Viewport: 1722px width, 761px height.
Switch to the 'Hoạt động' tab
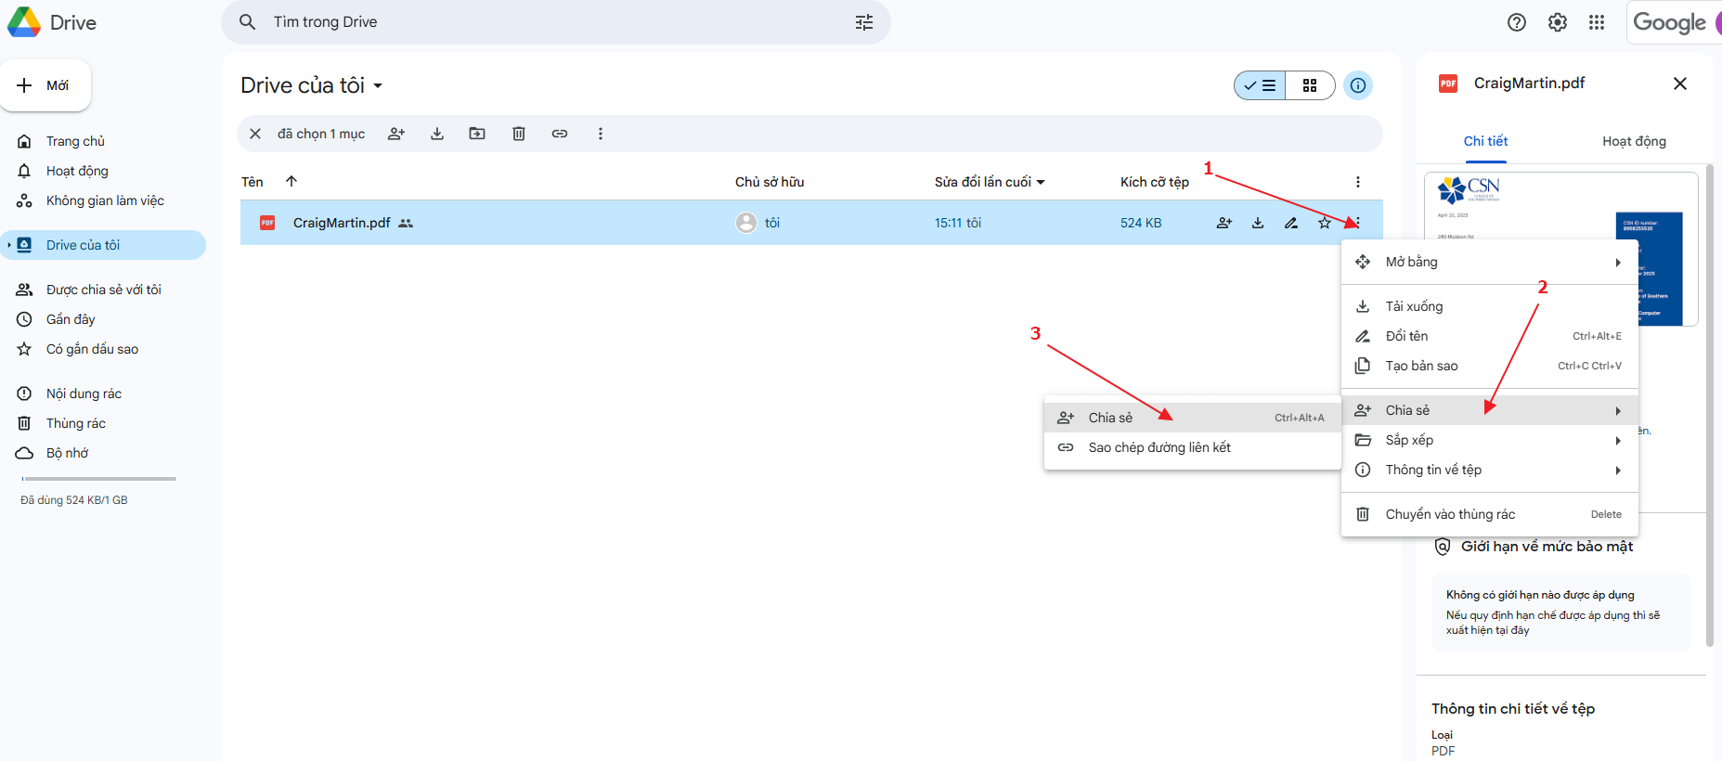(1633, 141)
